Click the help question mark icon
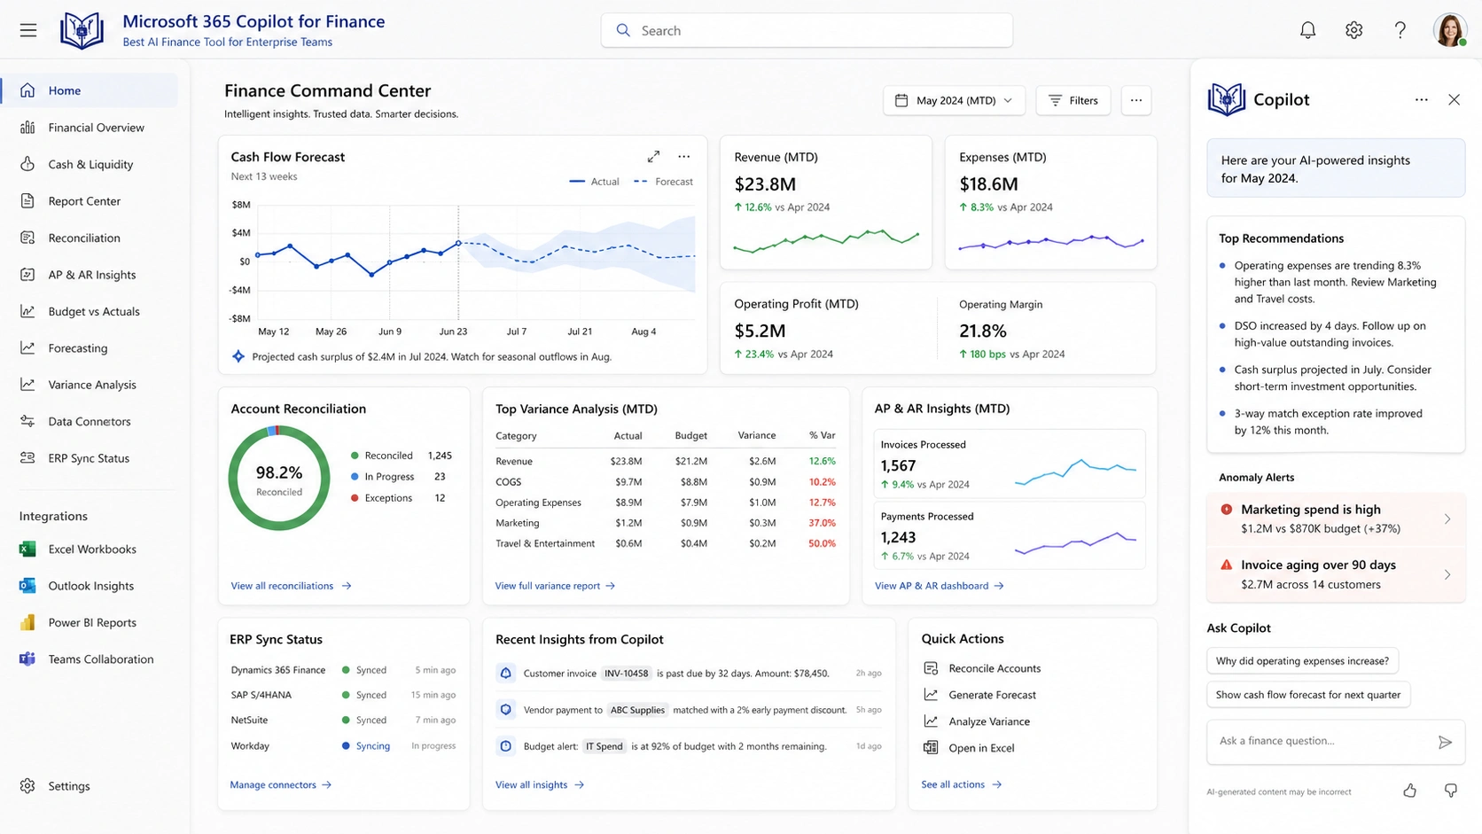Image resolution: width=1482 pixels, height=834 pixels. 1400,30
